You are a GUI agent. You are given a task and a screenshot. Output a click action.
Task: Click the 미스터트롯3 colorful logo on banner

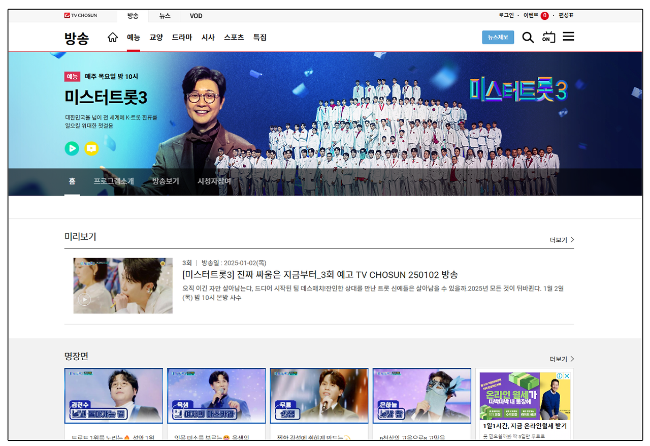pyautogui.click(x=518, y=90)
